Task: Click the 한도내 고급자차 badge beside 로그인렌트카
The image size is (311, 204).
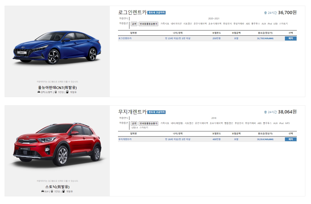Action: pyautogui.click(x=157, y=13)
